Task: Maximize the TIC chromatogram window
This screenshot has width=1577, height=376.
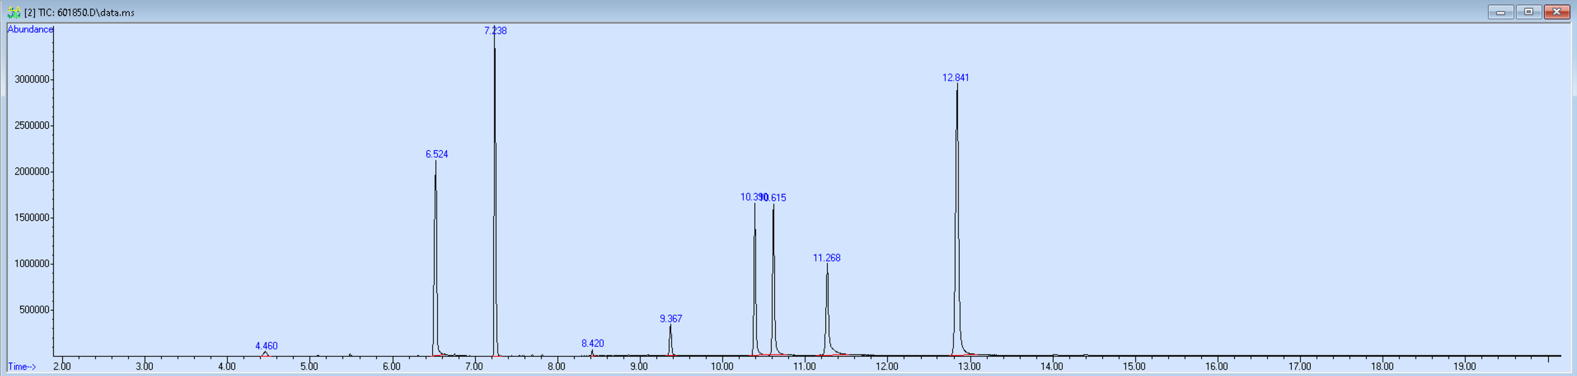Action: point(1528,12)
